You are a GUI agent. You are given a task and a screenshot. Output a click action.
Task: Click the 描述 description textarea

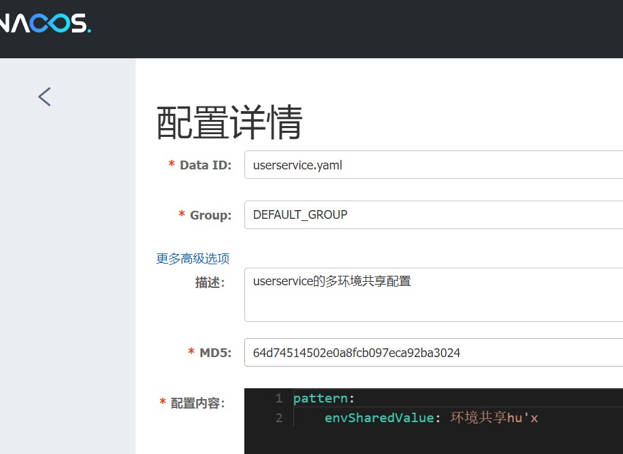point(434,295)
